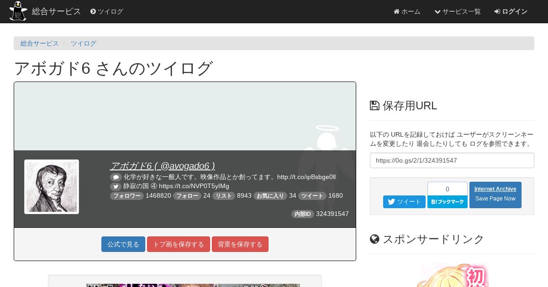Click the follower number 1468820
This screenshot has width=548, height=287.
pos(158,195)
